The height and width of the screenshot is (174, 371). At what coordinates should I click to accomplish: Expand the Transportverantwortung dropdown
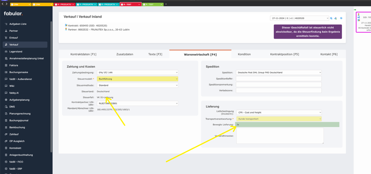point(279,119)
